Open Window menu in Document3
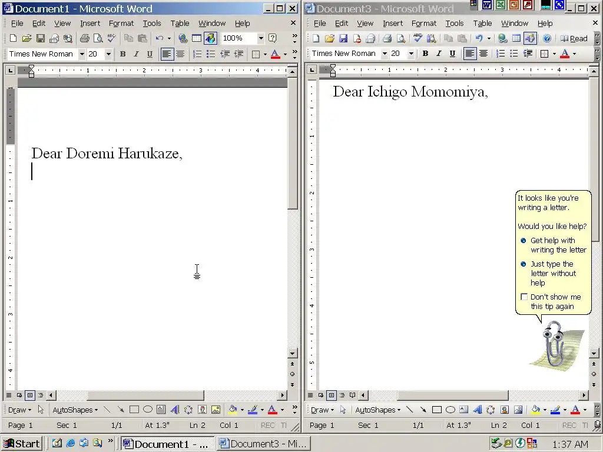Viewport: 603px width, 452px height. [515, 24]
